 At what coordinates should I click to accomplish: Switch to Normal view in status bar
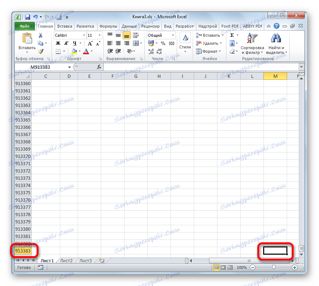[x=216, y=267]
